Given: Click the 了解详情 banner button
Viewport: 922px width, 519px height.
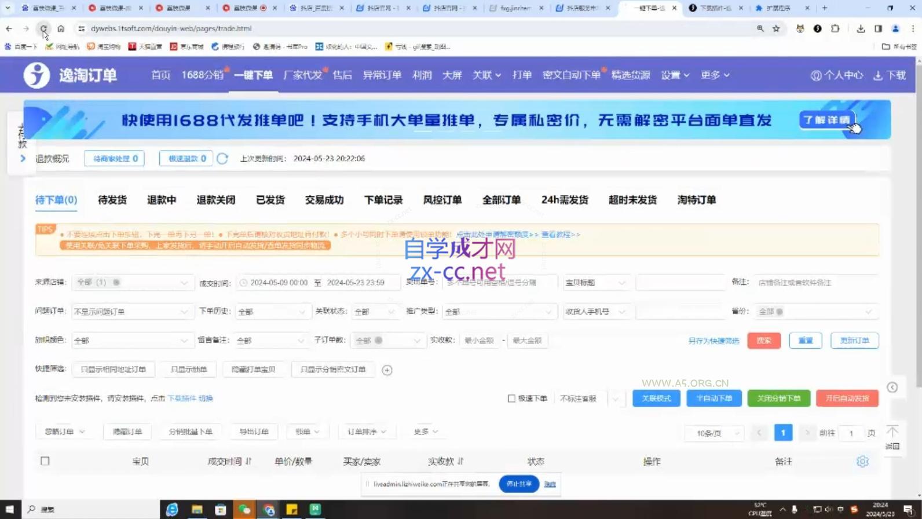Looking at the screenshot, I should (x=826, y=120).
